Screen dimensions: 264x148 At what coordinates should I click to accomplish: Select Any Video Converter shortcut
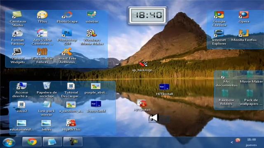[42, 37]
